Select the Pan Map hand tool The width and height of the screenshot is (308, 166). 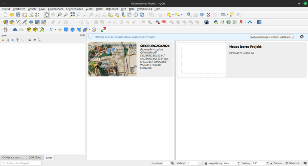[x=47, y=14]
